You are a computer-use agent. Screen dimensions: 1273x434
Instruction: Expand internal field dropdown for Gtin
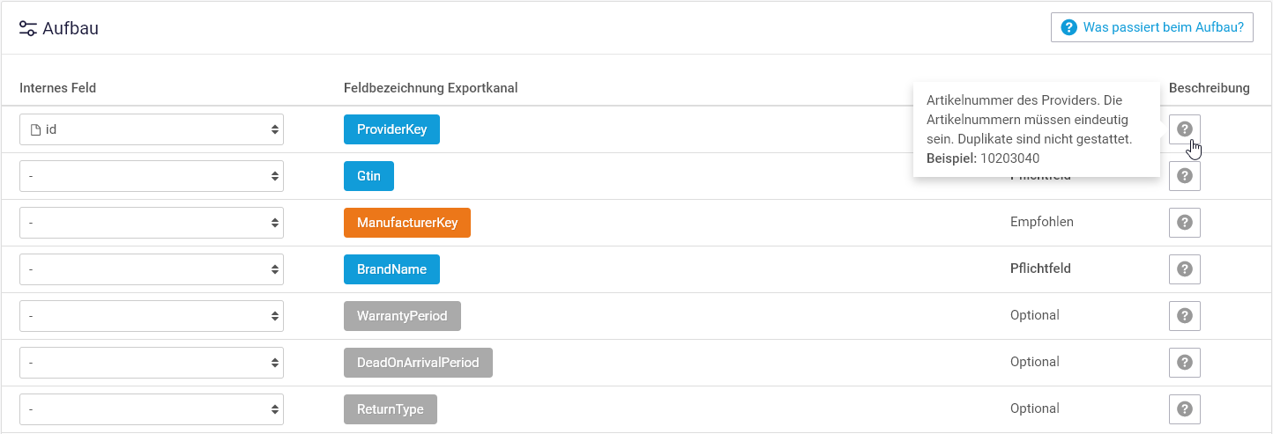pos(152,176)
